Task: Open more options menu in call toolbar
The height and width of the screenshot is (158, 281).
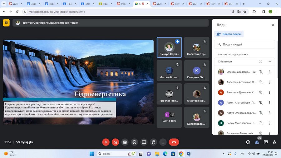Action: point(163,142)
